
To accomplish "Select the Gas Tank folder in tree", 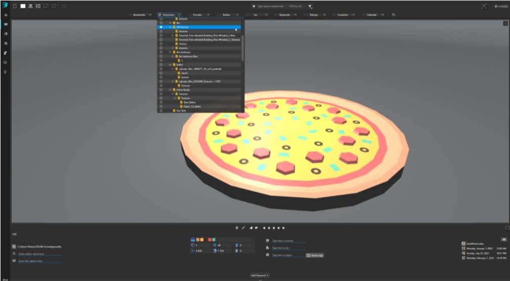I will coord(181,110).
